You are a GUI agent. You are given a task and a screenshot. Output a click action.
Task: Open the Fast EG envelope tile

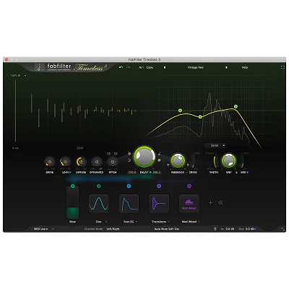click(129, 204)
